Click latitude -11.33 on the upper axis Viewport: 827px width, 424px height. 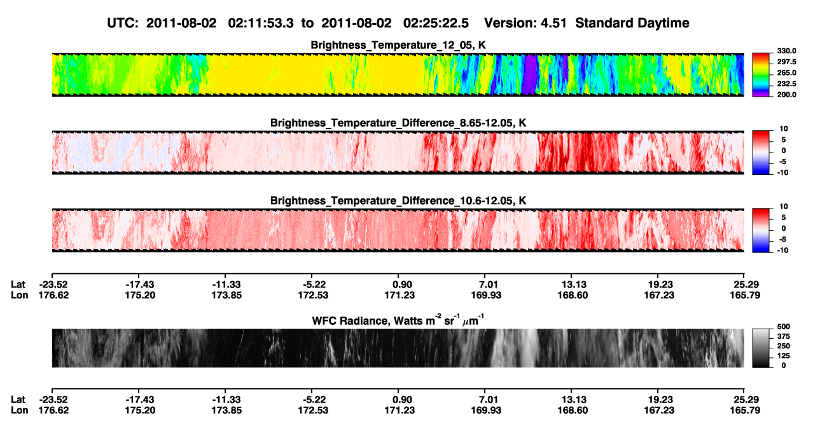click(x=225, y=284)
